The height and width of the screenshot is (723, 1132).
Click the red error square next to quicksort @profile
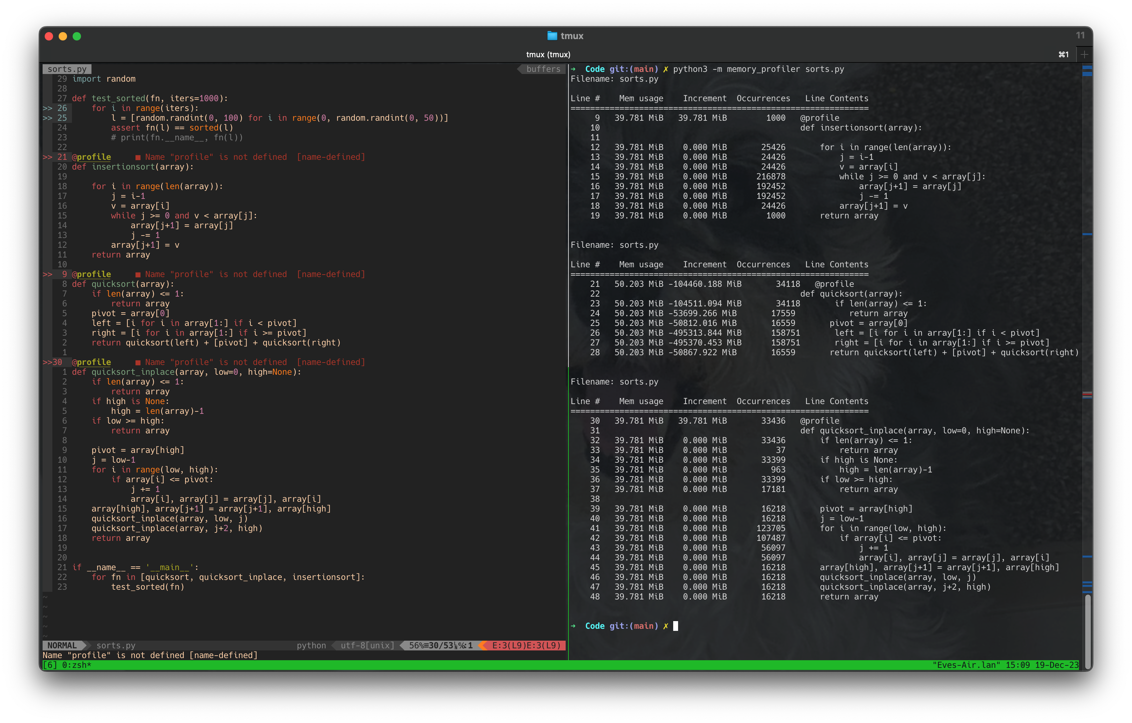click(138, 274)
